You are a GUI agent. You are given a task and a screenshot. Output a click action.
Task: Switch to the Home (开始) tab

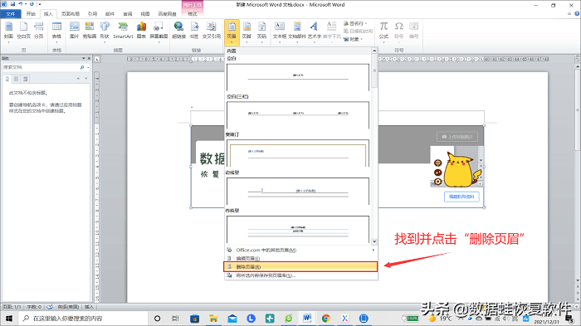31,14
